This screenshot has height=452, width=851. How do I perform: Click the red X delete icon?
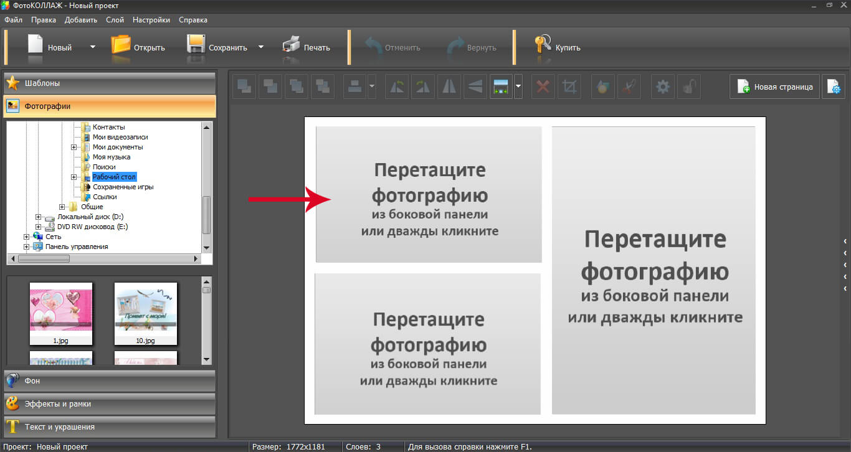tap(543, 87)
